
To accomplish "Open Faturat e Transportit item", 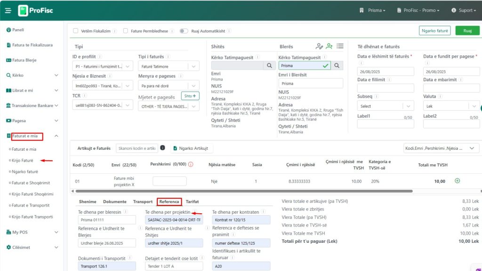I will [31, 205].
